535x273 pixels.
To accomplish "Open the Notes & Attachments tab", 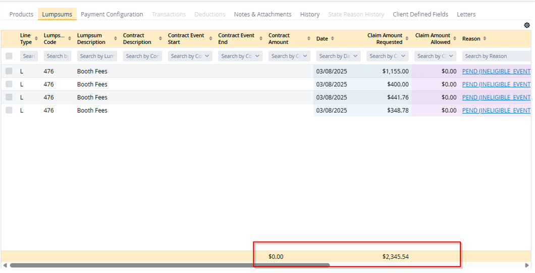I will [x=262, y=14].
